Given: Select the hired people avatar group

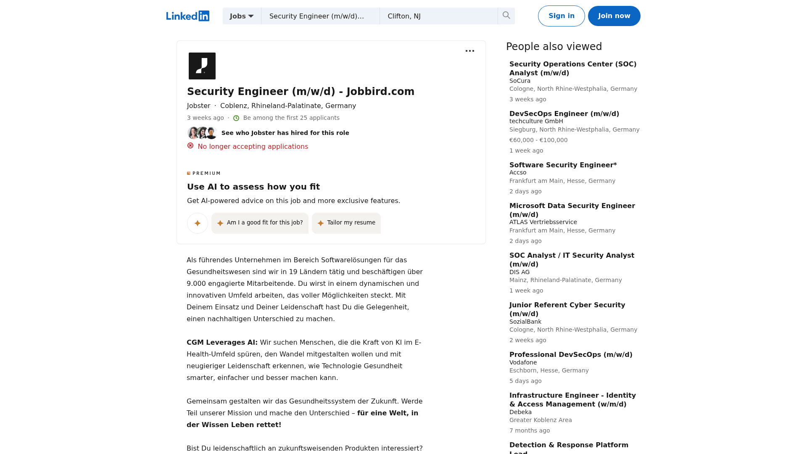Looking at the screenshot, I should coord(202,133).
